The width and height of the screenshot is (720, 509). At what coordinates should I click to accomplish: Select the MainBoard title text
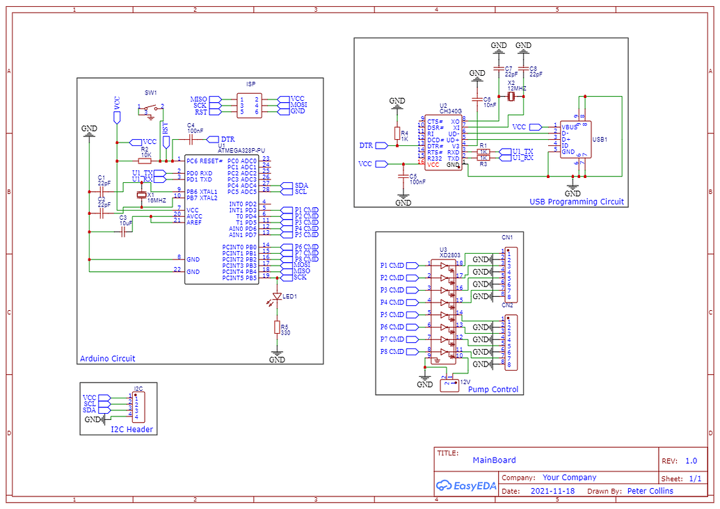click(494, 460)
